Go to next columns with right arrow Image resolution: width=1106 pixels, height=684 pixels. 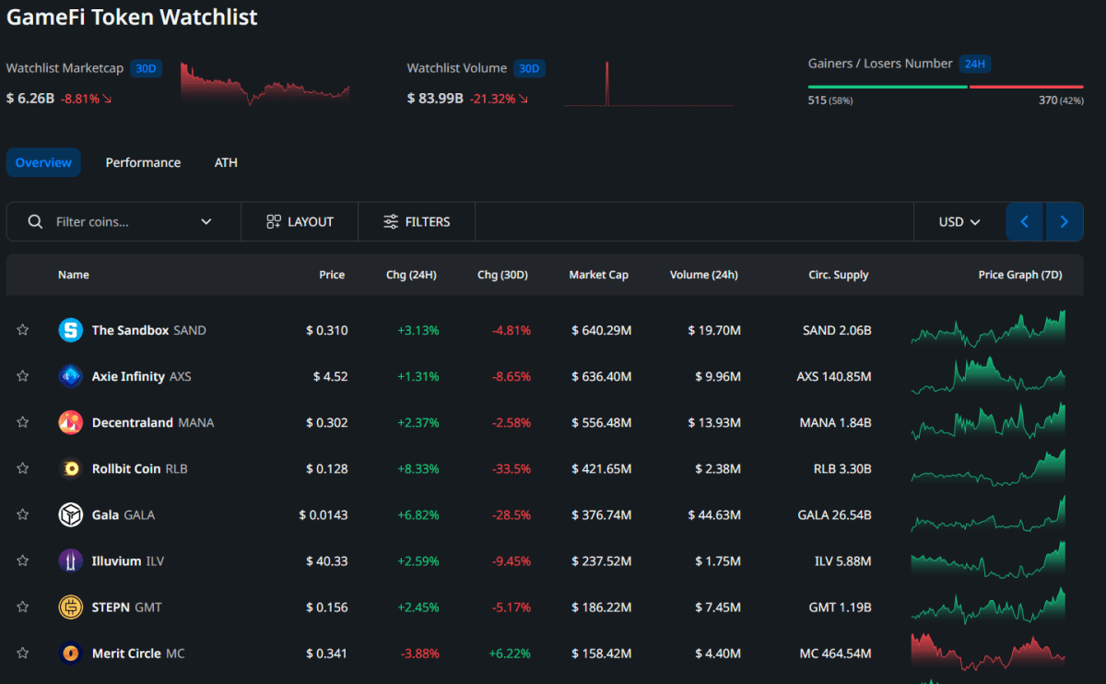(x=1065, y=221)
